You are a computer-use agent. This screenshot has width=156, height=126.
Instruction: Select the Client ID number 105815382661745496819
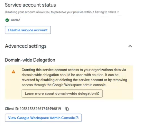point(40,109)
